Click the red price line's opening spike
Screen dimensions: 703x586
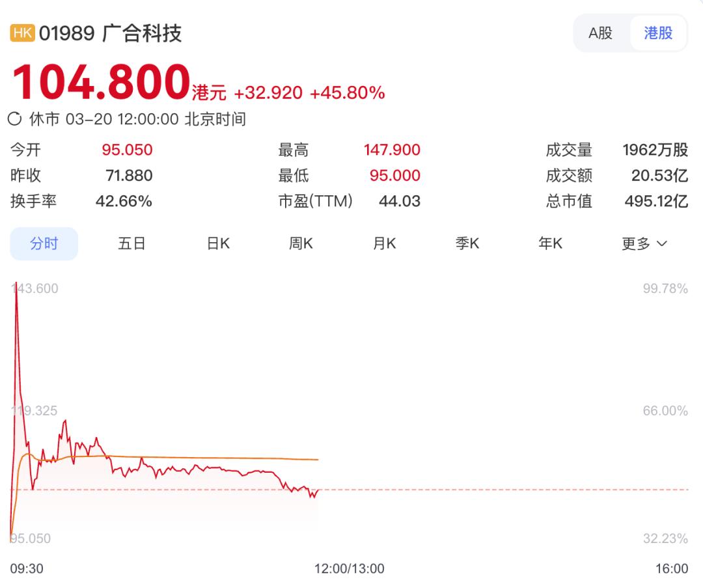(16, 306)
